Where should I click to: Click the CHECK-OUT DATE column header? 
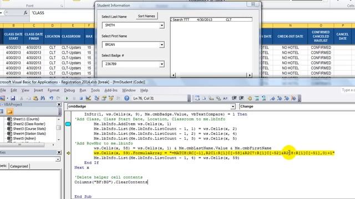tap(290, 36)
